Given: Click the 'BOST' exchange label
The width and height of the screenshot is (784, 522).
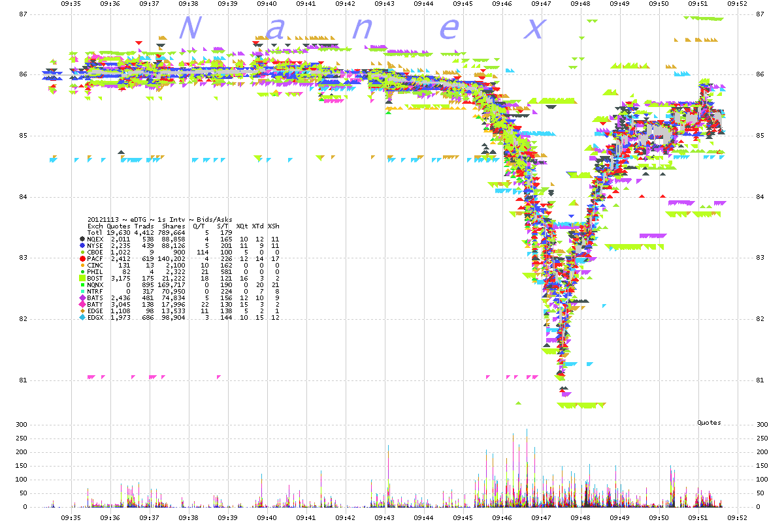Looking at the screenshot, I should tap(95, 279).
